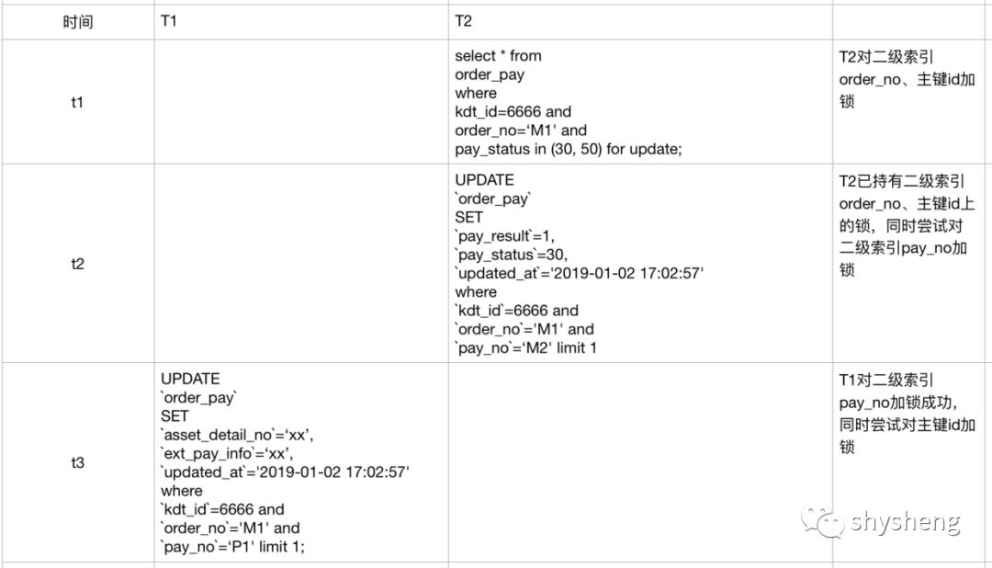Viewport: 992px width, 568px height.
Task: Select the T1 column header cell
Action: tap(301, 22)
